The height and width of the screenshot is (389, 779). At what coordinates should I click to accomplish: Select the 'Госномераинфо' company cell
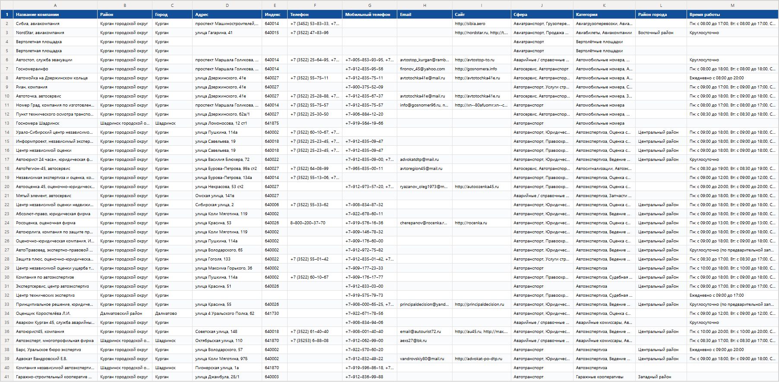point(55,69)
